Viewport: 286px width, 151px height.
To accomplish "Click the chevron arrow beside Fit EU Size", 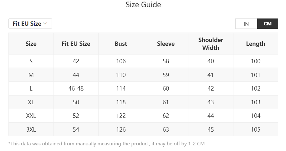I will point(45,23).
